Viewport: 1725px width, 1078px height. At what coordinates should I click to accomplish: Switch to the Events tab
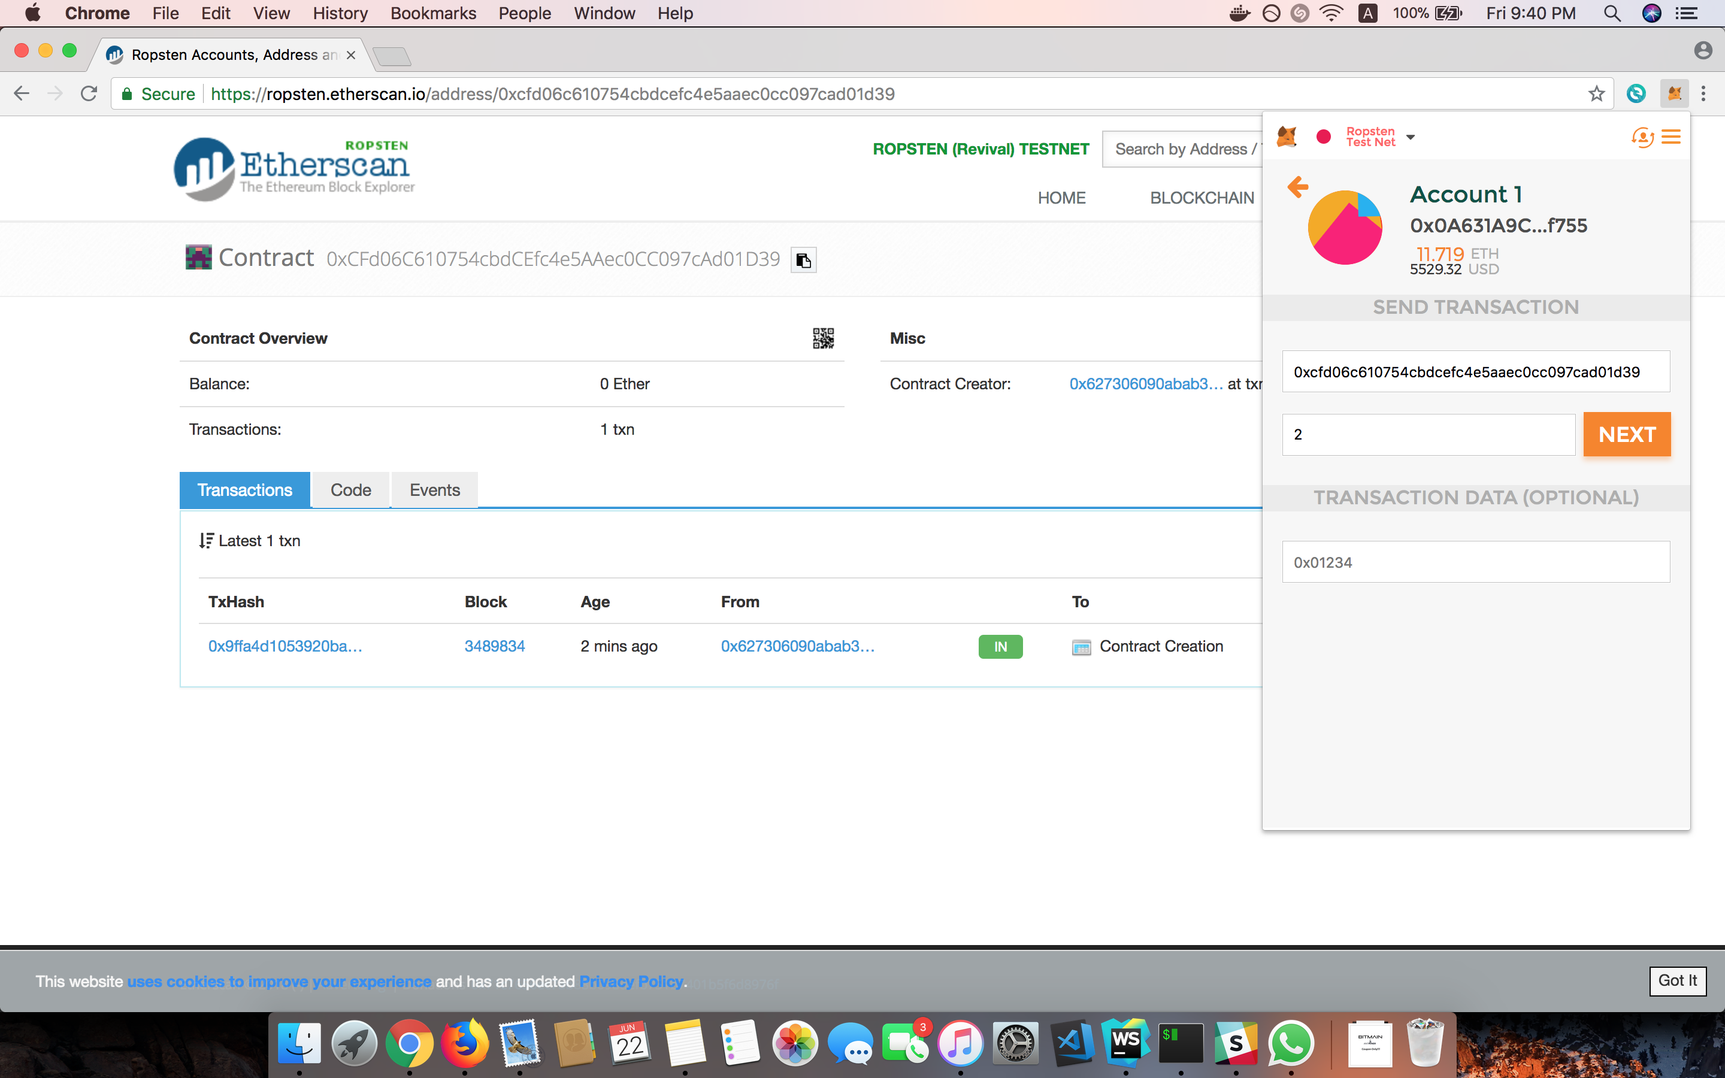point(434,490)
